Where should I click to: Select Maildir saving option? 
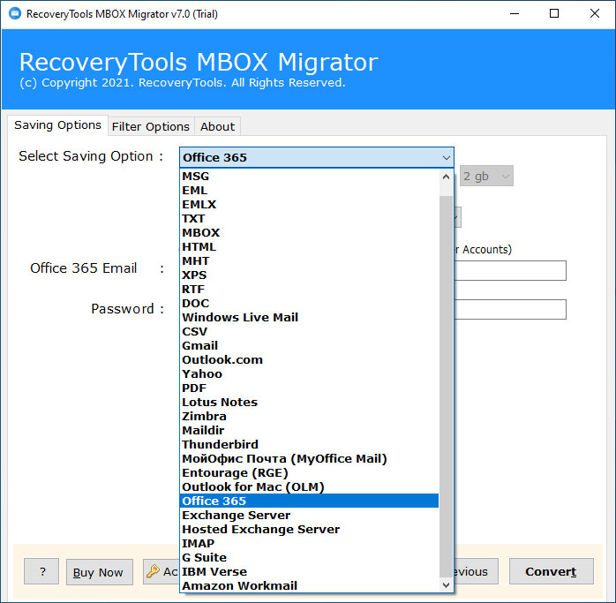[x=309, y=431]
